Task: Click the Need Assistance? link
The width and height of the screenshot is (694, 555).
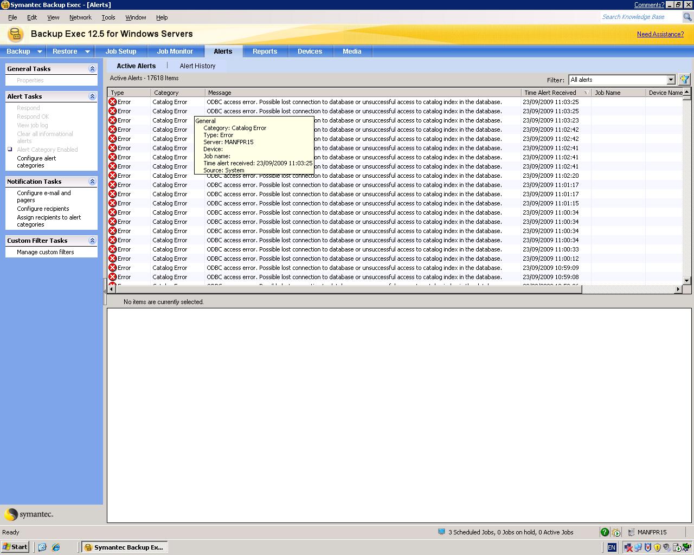Action: coord(660,34)
